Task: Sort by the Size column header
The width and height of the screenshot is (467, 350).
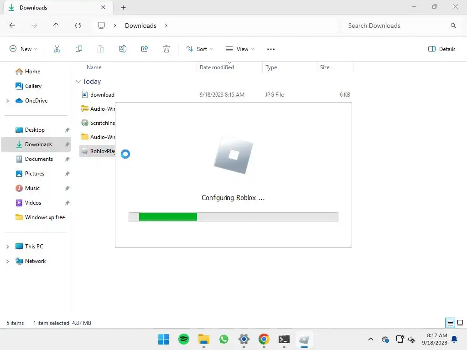Action: [325, 67]
